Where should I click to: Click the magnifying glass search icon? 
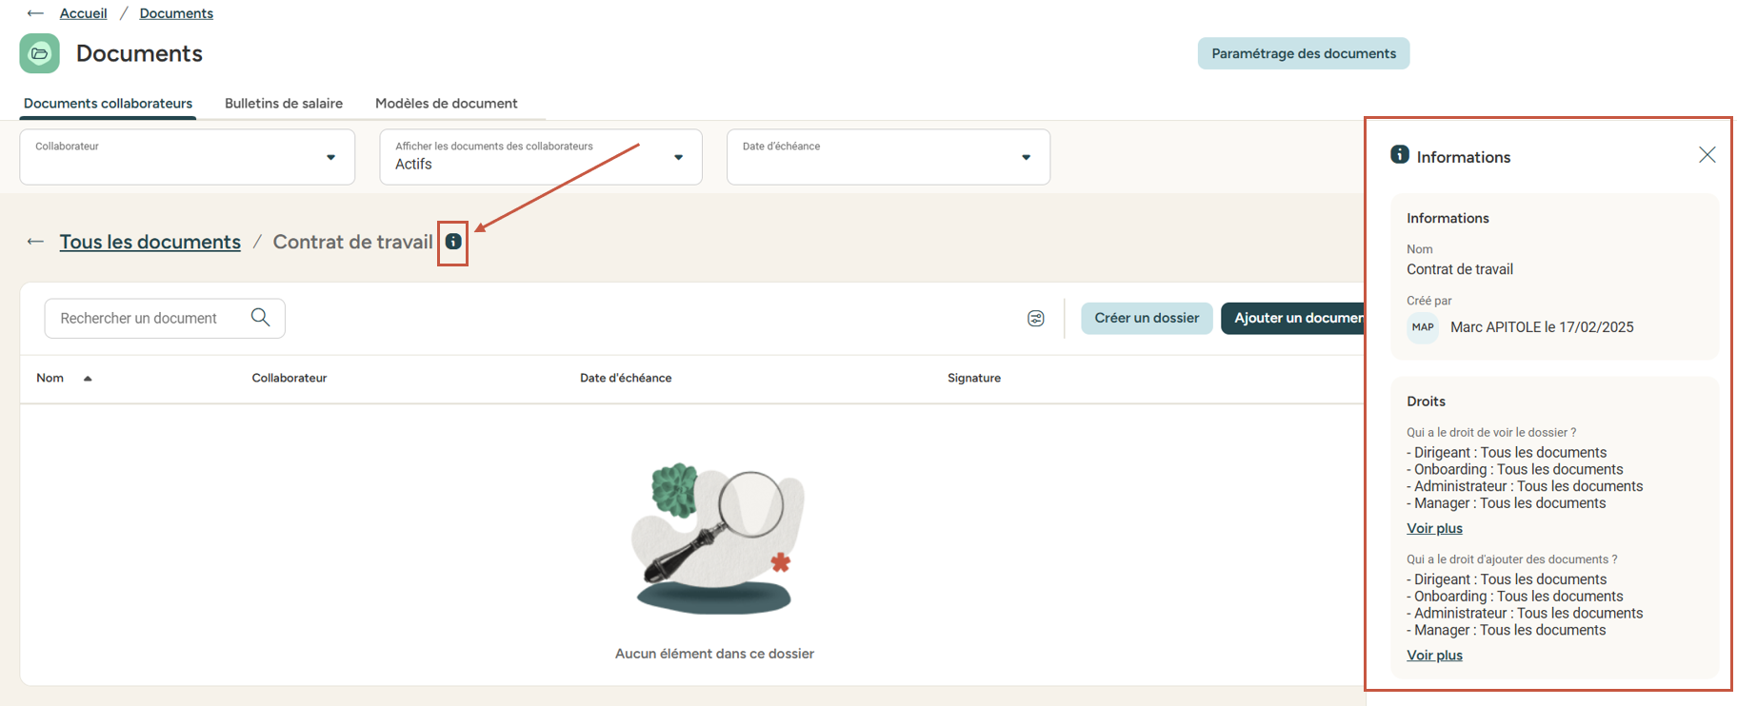pos(260,318)
